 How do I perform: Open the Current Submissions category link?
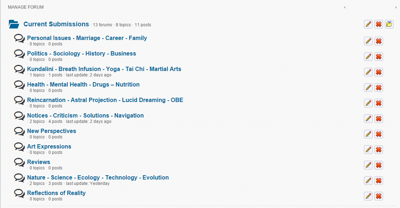[x=56, y=24]
